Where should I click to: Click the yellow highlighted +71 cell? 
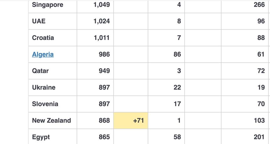click(131, 121)
